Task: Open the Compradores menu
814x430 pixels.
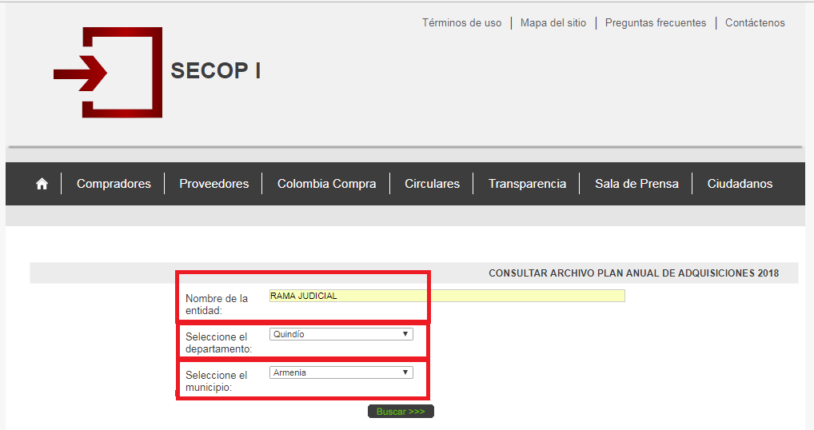Action: point(114,184)
